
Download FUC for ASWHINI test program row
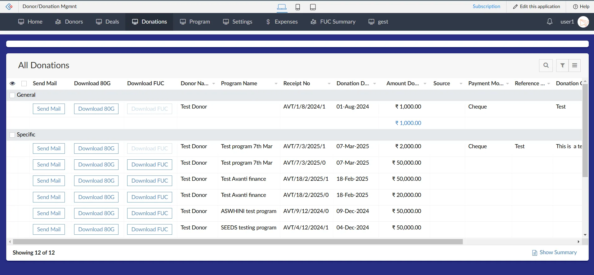click(x=150, y=213)
